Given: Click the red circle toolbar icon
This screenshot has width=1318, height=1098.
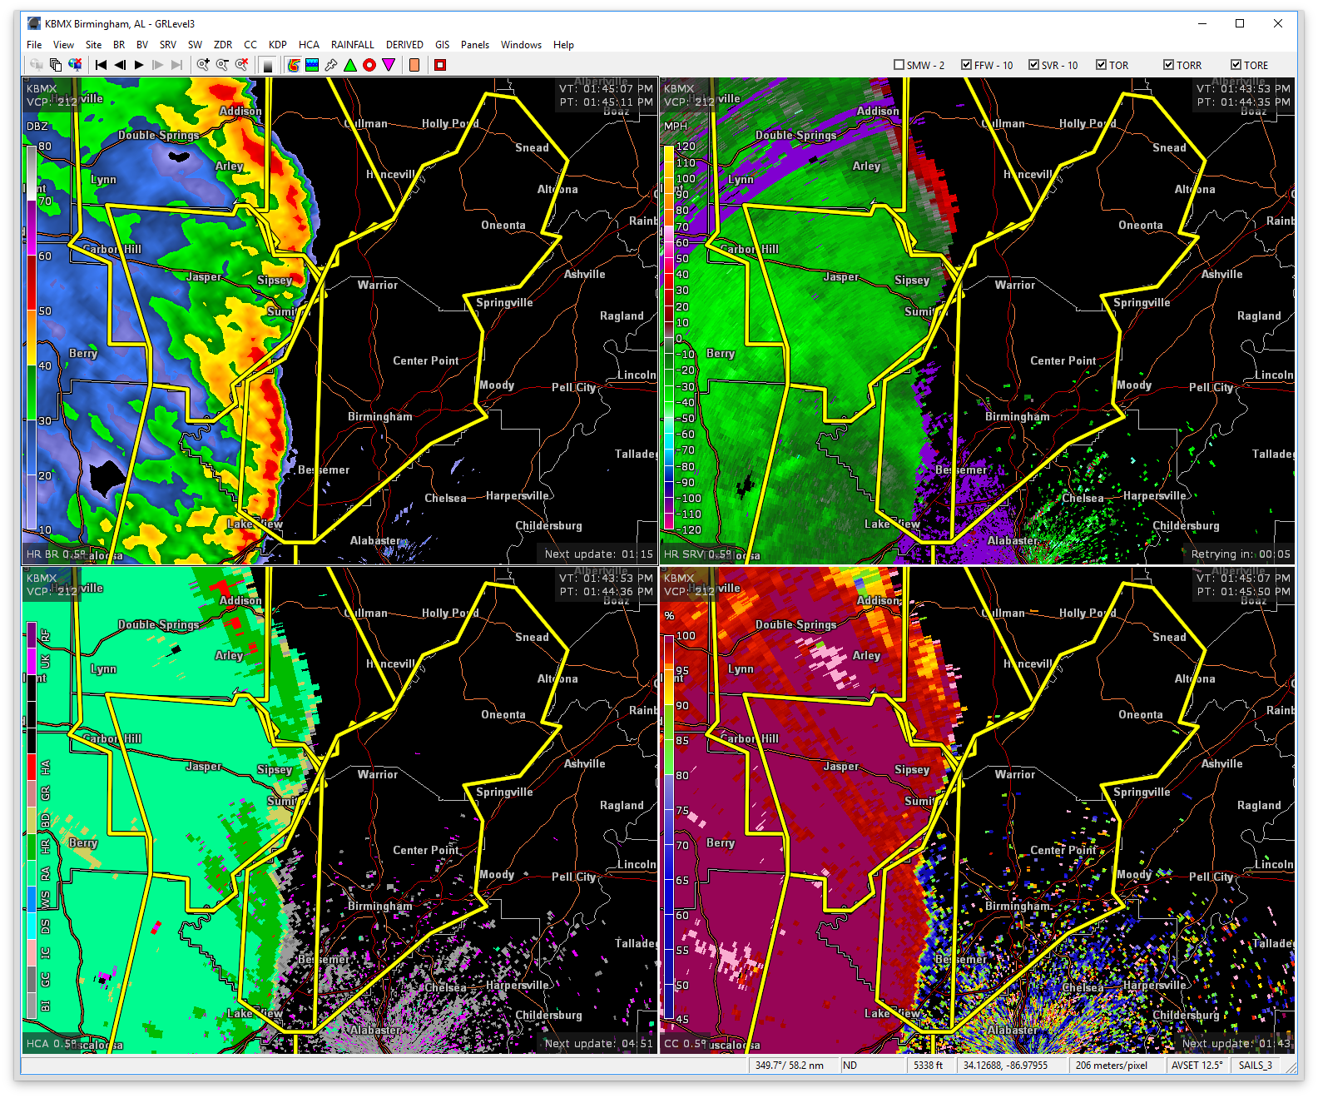Looking at the screenshot, I should pos(369,65).
